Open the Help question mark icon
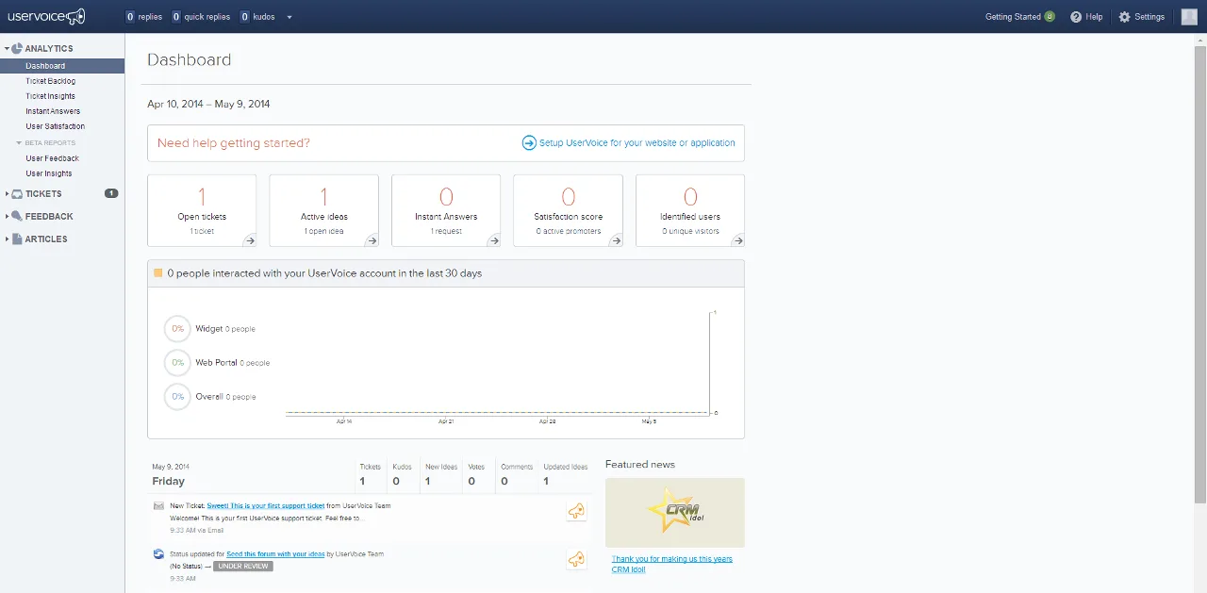 1076,17
